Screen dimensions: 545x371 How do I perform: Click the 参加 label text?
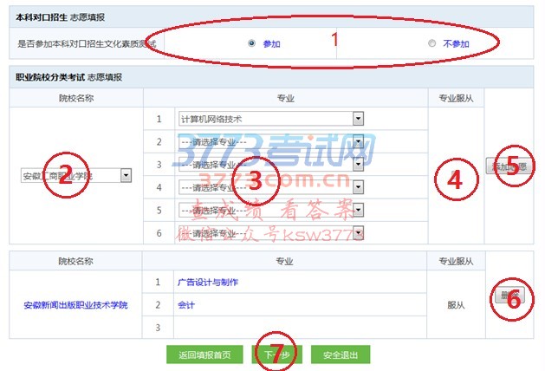click(271, 44)
